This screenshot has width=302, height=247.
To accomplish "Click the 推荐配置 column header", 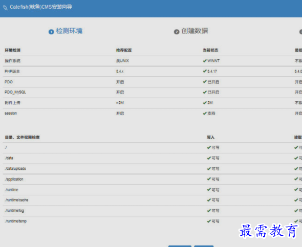I will tap(124, 50).
